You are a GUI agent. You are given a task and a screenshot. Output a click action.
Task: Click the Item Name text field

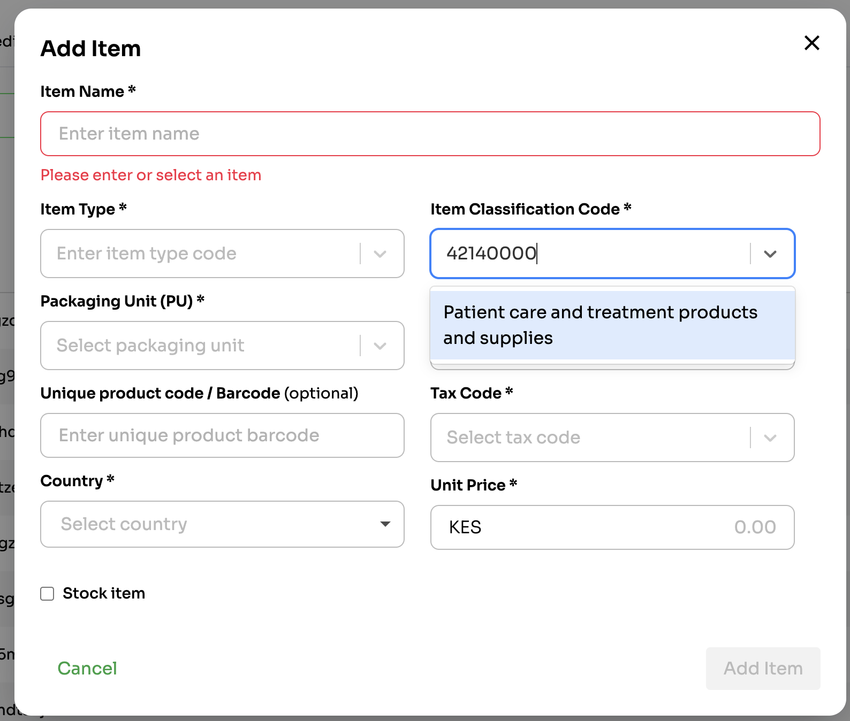430,134
